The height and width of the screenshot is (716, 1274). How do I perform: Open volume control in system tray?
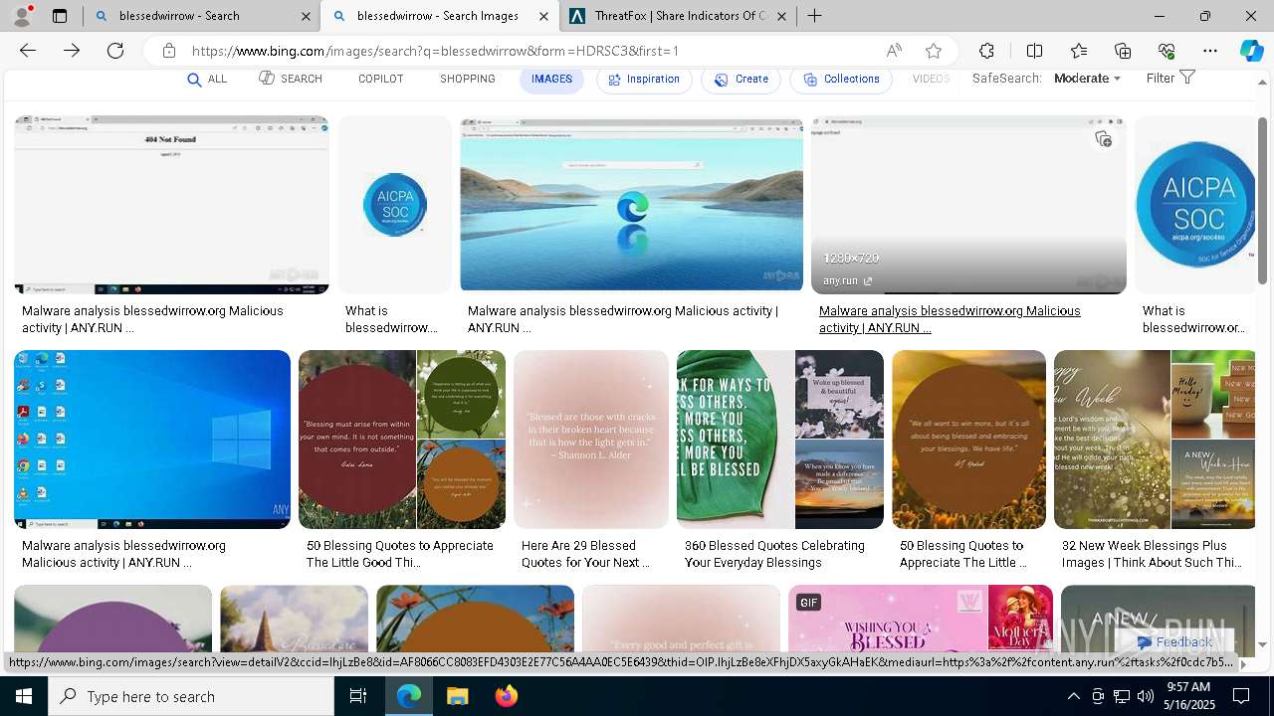click(1145, 696)
